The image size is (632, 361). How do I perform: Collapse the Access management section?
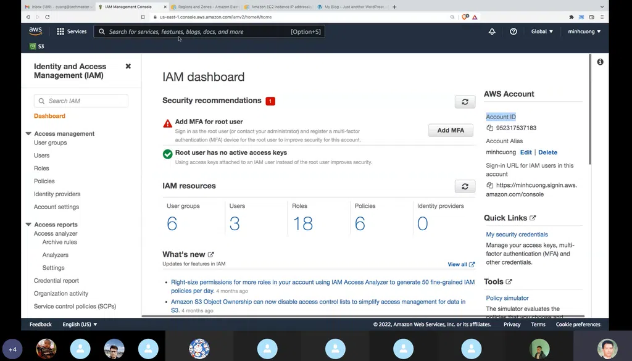click(28, 133)
